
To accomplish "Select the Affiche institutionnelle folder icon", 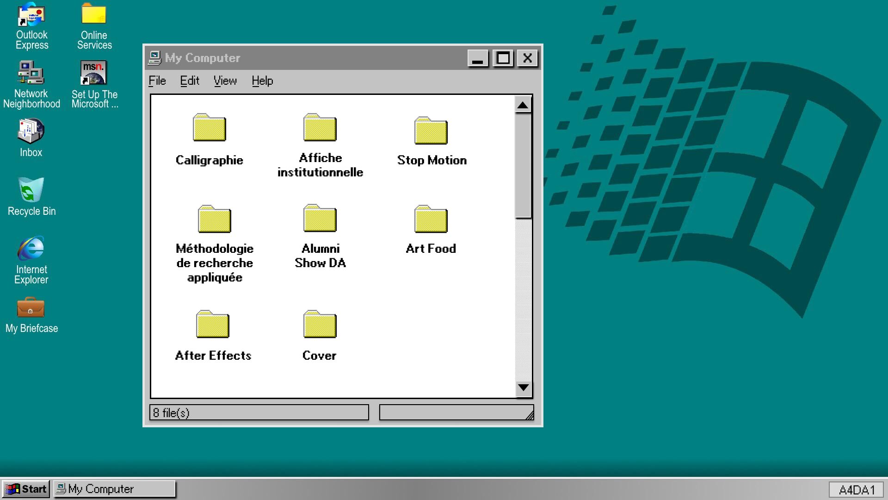I will point(320,128).
